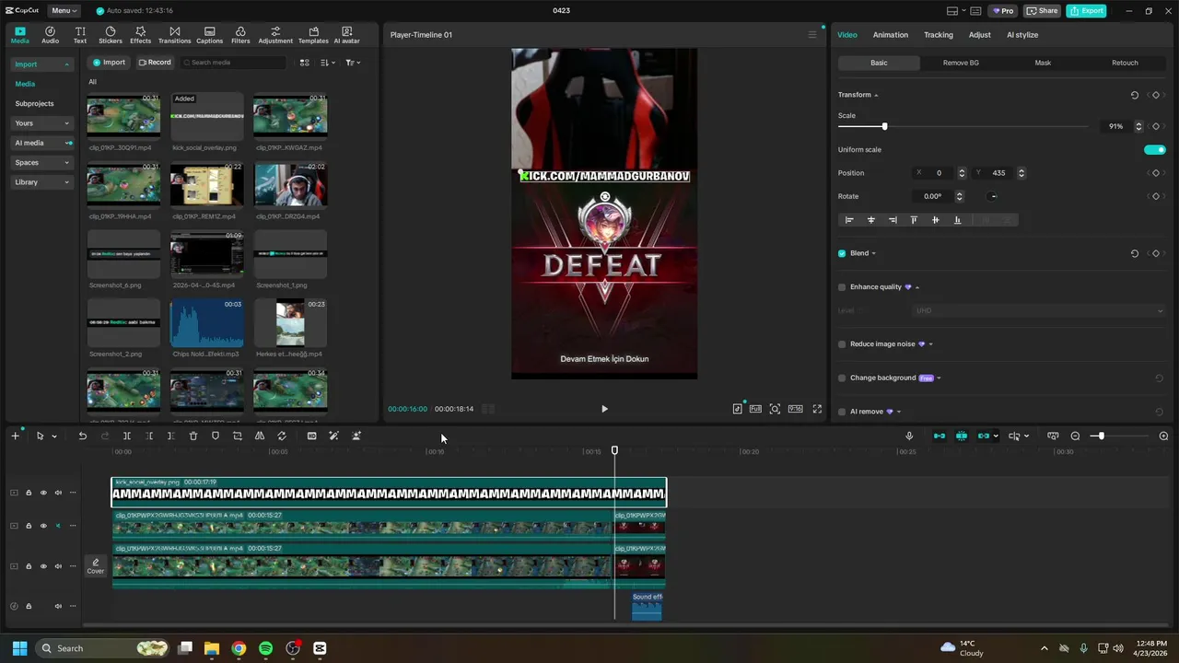Screen dimensions: 1179x663
Task: Open the Filters panel
Action: [x=240, y=35]
